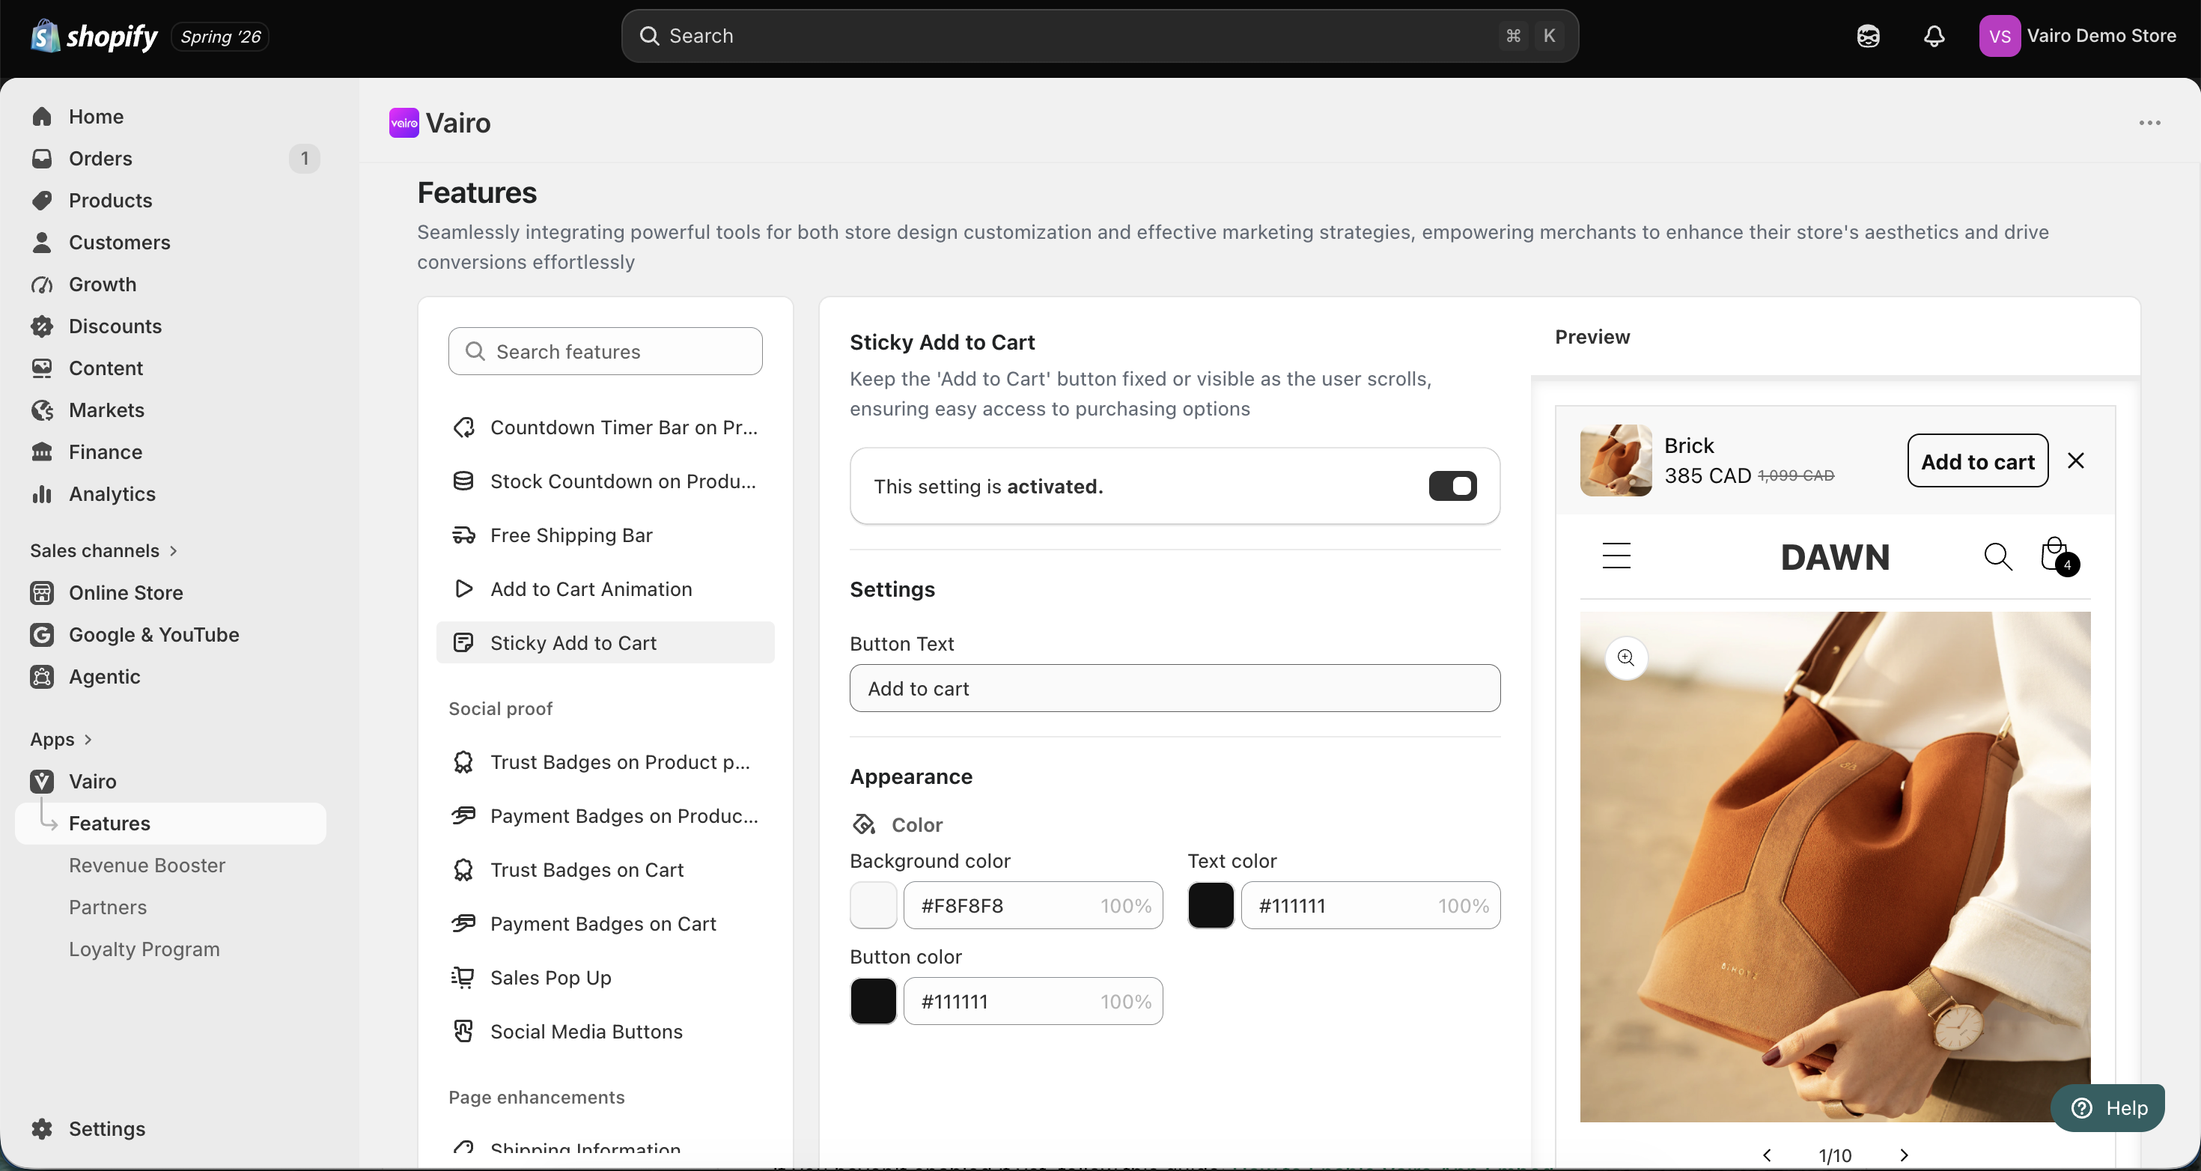Close the sticky cart bar preview
The image size is (2201, 1171).
pos(2075,460)
